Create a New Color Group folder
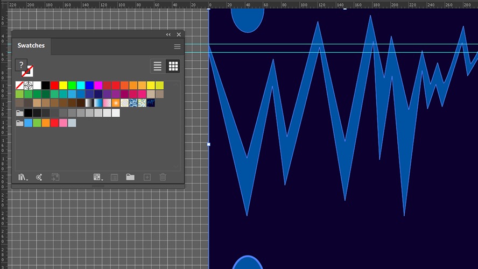Screen dimensions: 478x269 (130, 177)
